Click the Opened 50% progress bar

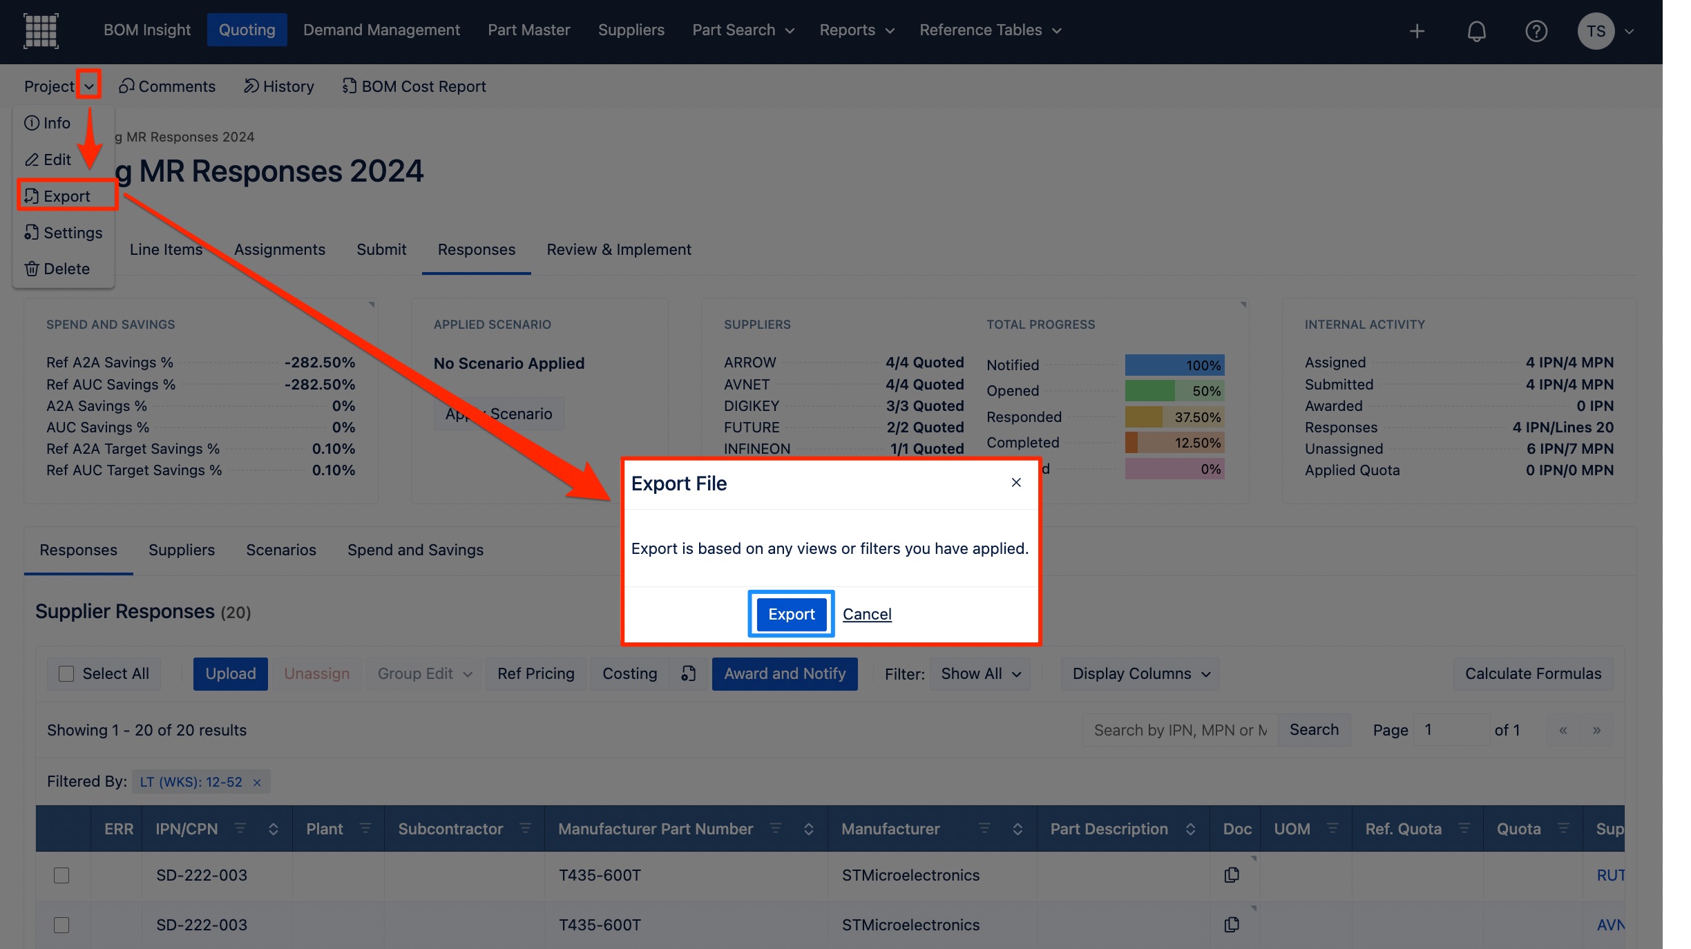point(1174,391)
